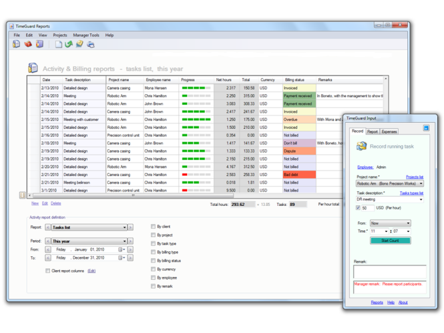Click previous arrow beside From date
Image resolution: width=444 pixels, height=333 pixels.
coord(48,249)
